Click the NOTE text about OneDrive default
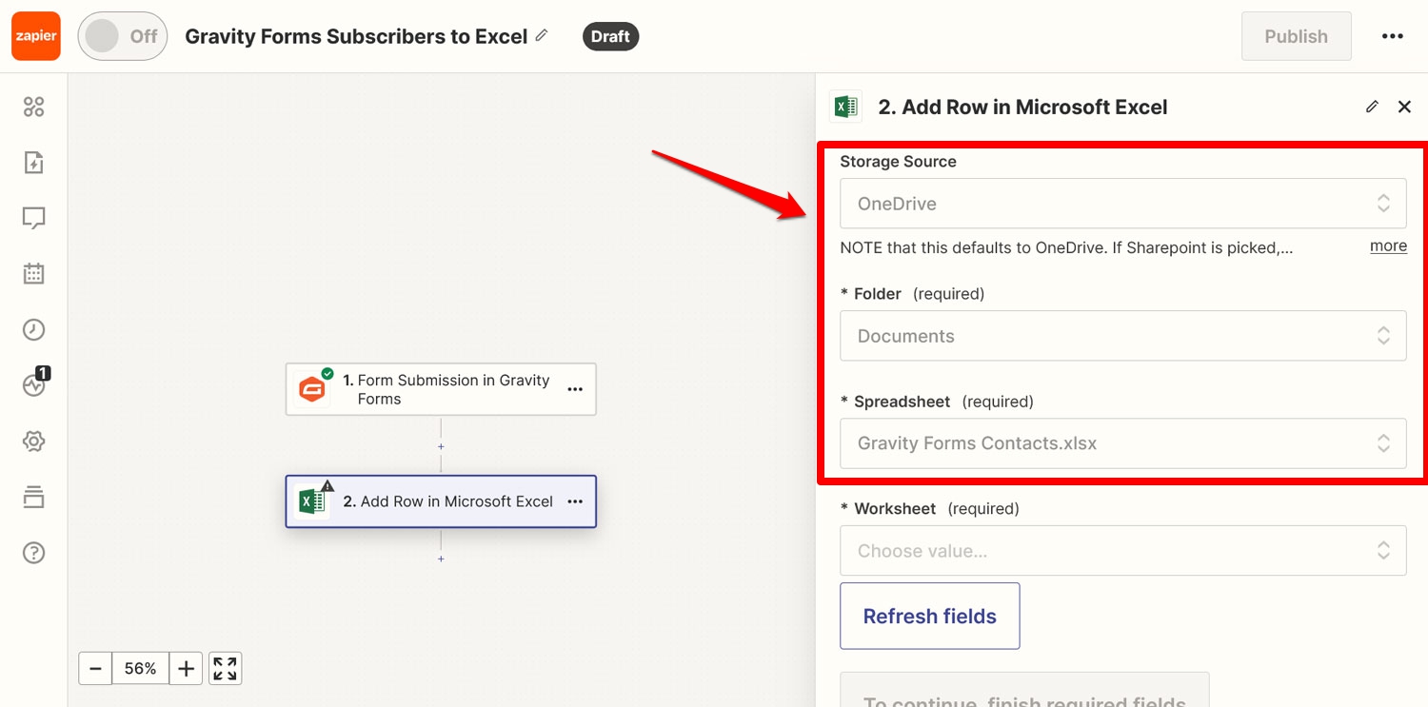Image resolution: width=1428 pixels, height=707 pixels. (x=1066, y=247)
